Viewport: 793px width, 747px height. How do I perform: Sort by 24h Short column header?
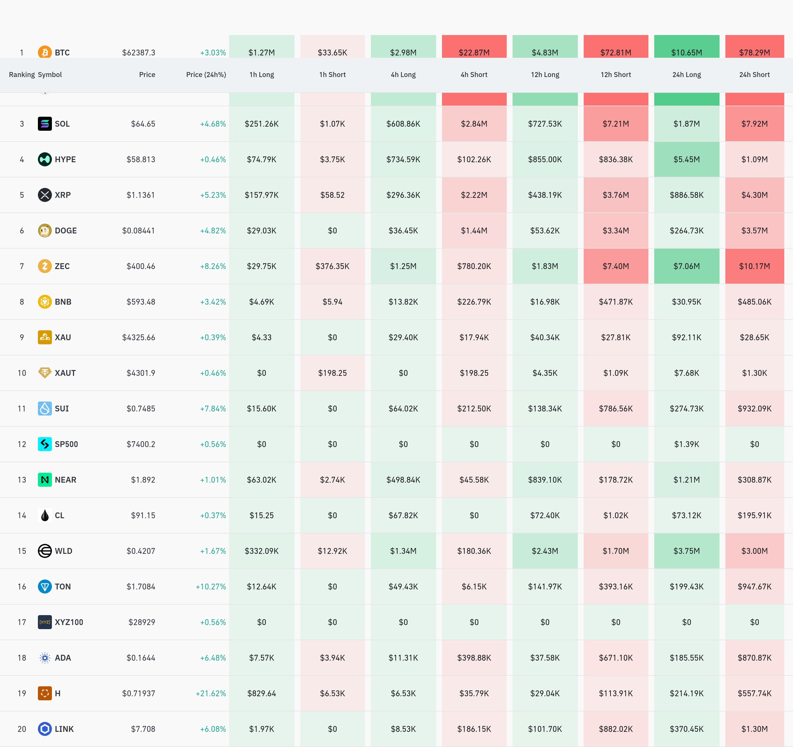[x=754, y=75]
